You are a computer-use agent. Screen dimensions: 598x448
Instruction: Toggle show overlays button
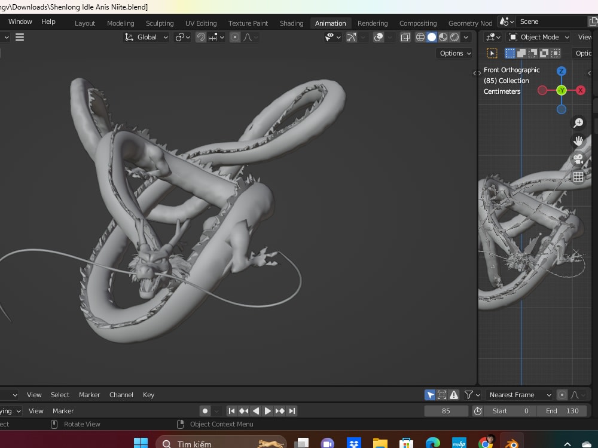point(379,37)
